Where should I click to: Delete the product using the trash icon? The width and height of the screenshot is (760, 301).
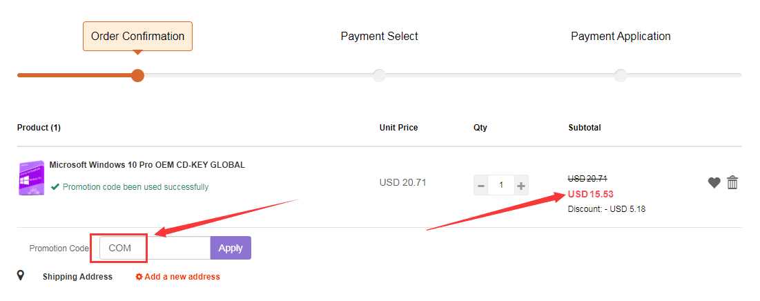click(x=732, y=183)
